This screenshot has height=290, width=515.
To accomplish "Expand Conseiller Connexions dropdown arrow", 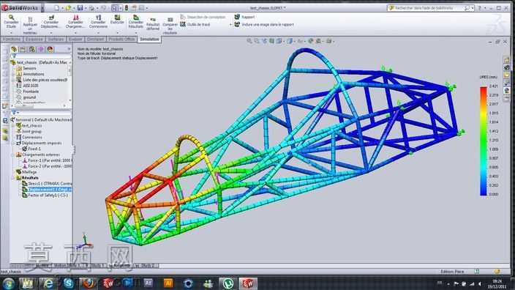I will pos(98,33).
